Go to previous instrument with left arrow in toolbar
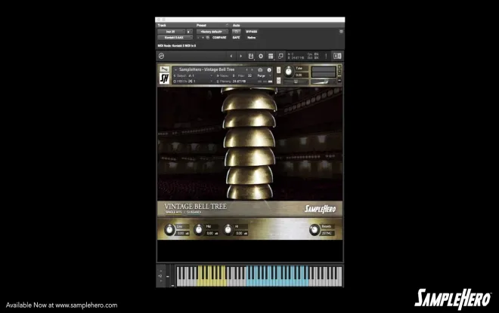Screen dimensions: 499x313 point(231,56)
